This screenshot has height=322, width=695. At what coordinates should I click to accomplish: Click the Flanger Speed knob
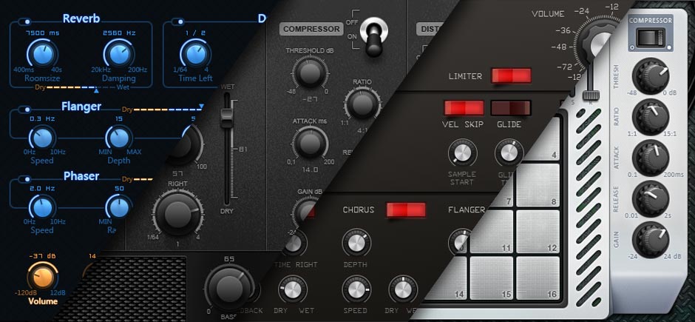pos(43,138)
